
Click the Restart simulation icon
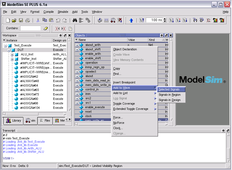(x=142, y=20)
